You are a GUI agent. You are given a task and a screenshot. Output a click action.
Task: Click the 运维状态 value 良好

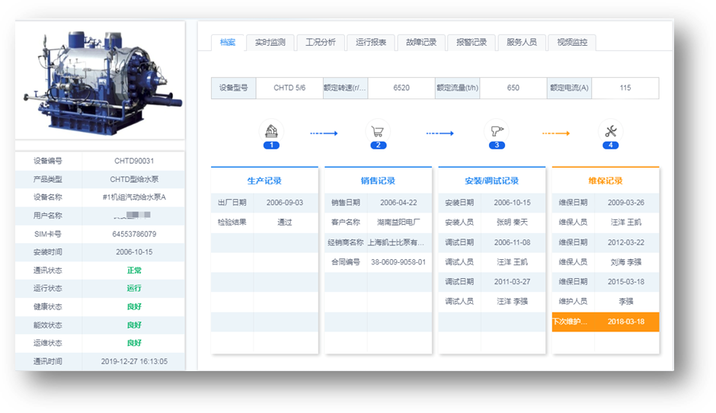(134, 343)
